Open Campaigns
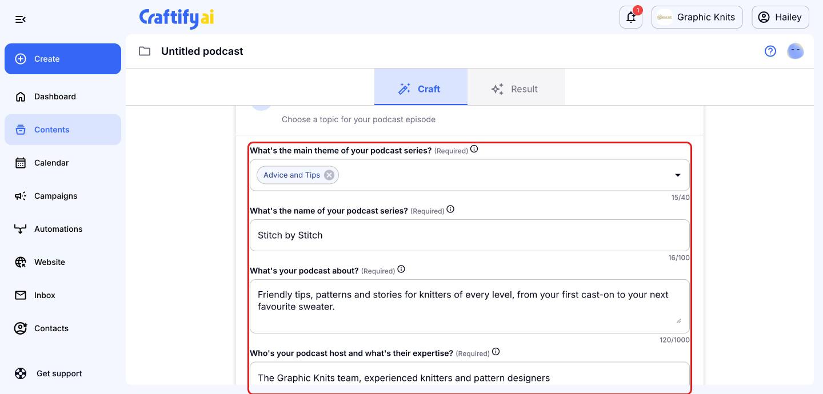 63,196
